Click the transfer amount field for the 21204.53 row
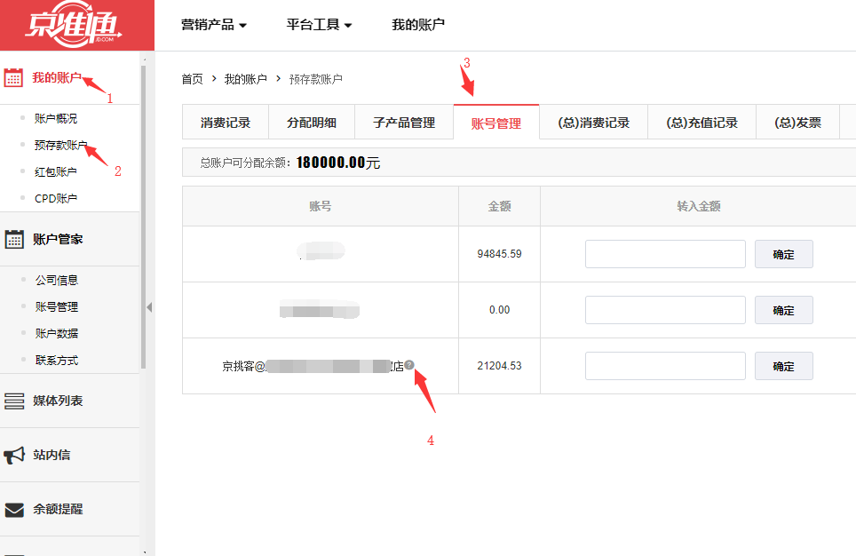This screenshot has width=856, height=556. (x=665, y=366)
